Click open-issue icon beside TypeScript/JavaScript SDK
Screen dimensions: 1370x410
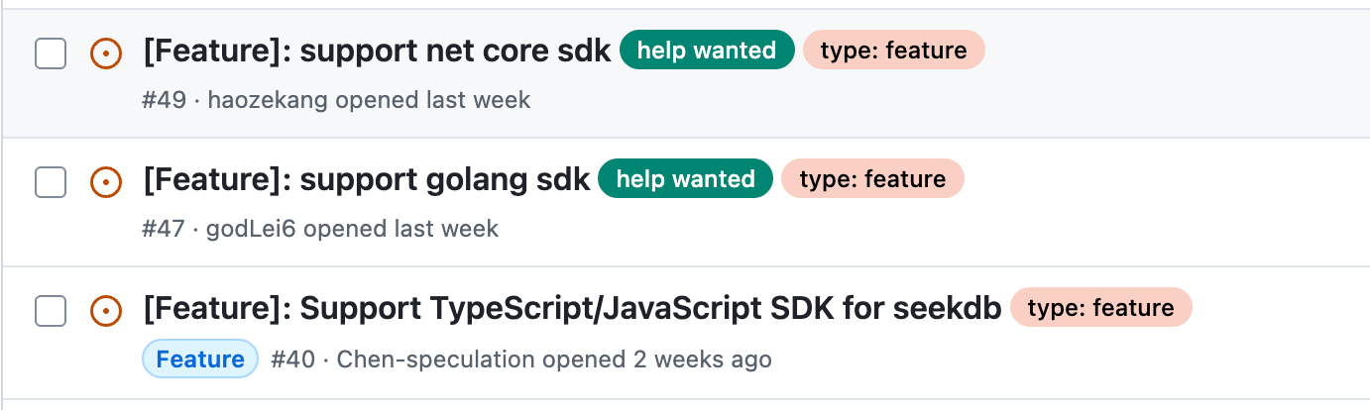click(x=106, y=310)
